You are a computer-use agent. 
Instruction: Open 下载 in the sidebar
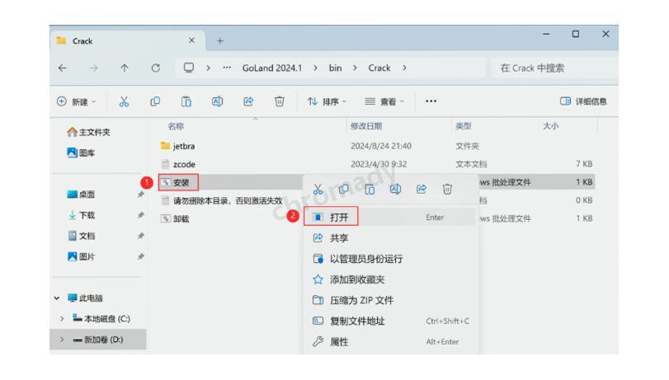[x=81, y=215]
